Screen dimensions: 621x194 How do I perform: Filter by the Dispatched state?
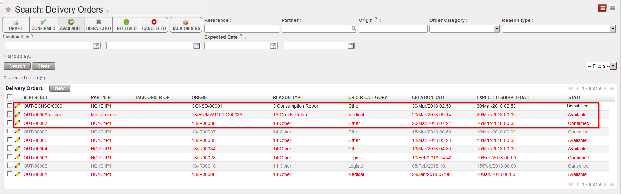[99, 25]
